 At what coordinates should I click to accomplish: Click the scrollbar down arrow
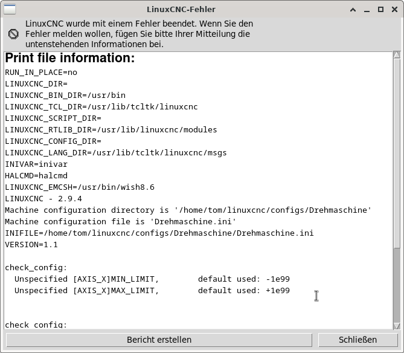397,326
